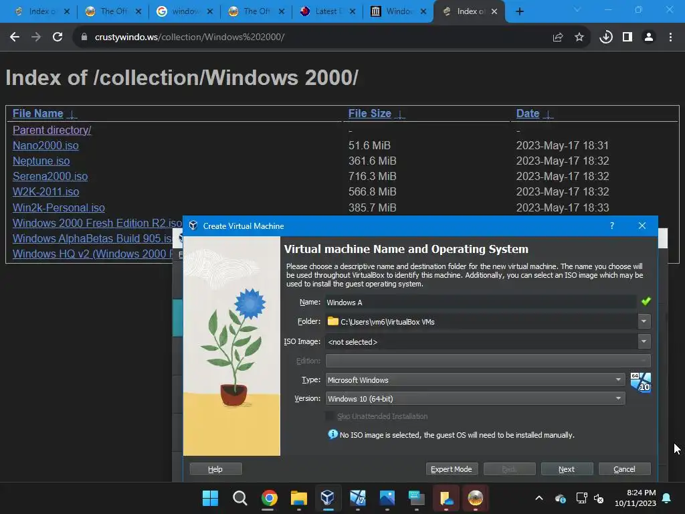Open the Version combo box Windows 10 (64-bit)
685x514 pixels.
[x=476, y=399]
